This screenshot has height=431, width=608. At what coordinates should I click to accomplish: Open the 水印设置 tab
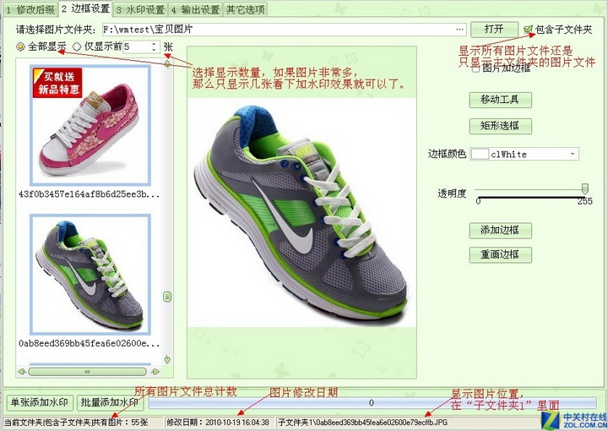click(140, 9)
